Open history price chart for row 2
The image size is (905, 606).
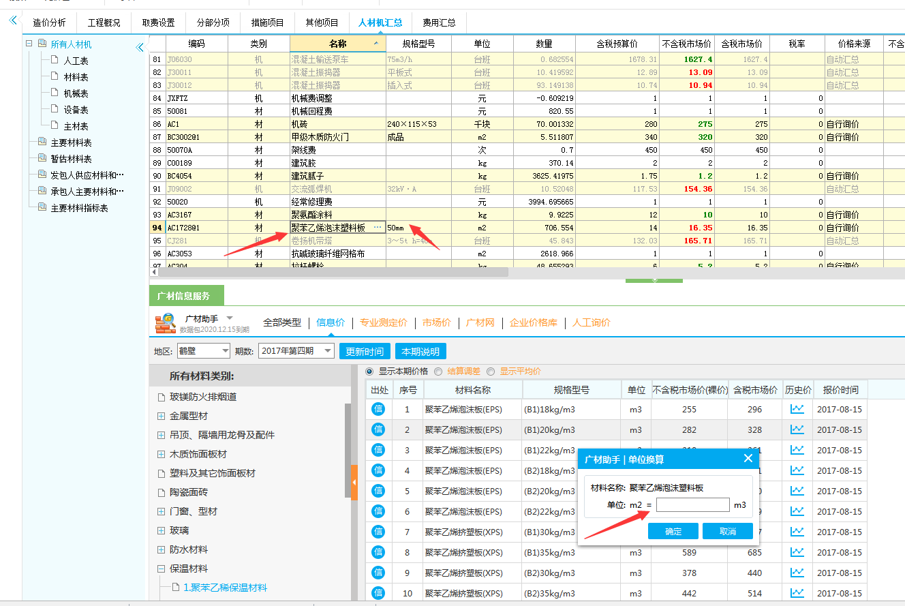pyautogui.click(x=797, y=430)
